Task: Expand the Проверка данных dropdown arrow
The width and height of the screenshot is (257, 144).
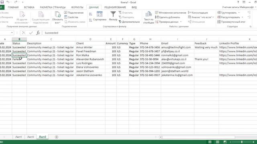Action: click(x=181, y=22)
